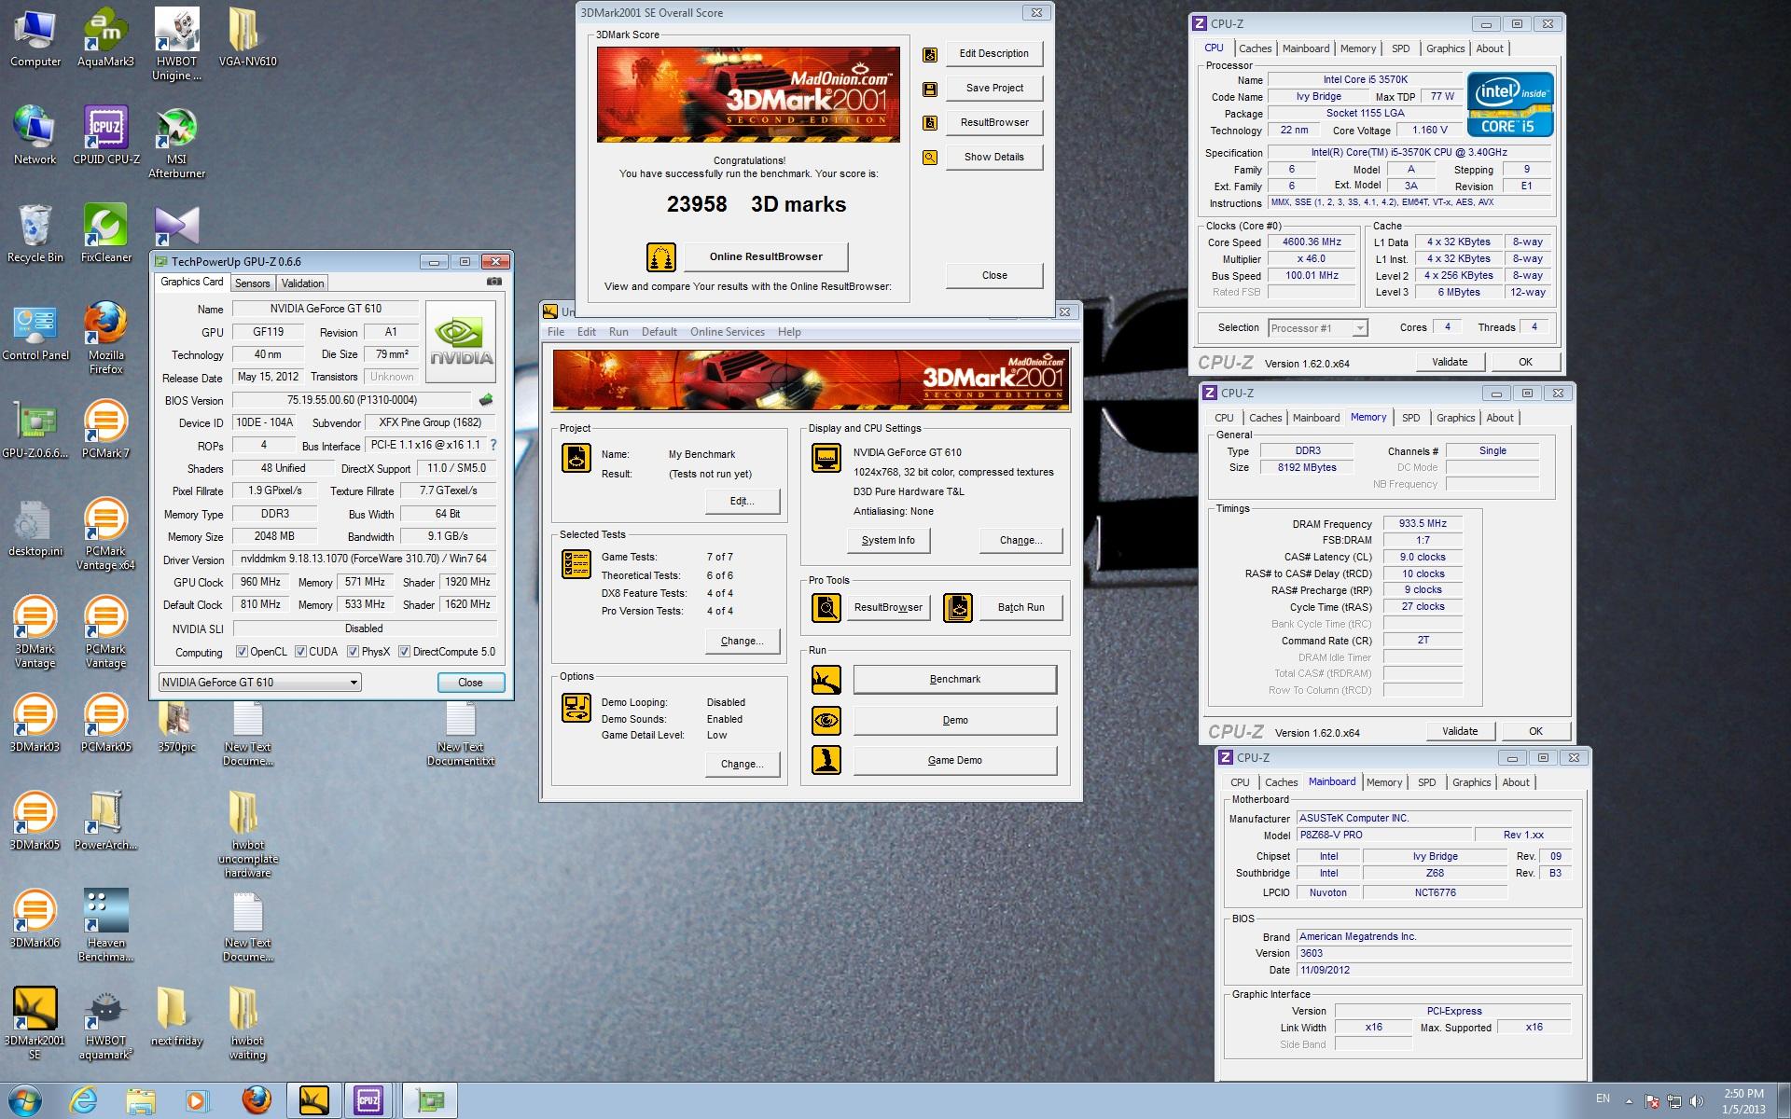Click the System Info button
Screen dimensions: 1791x1119
pyautogui.click(x=888, y=540)
